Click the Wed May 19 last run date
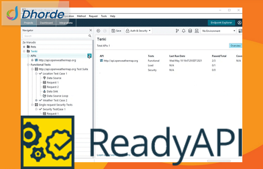 pyautogui.click(x=186, y=61)
